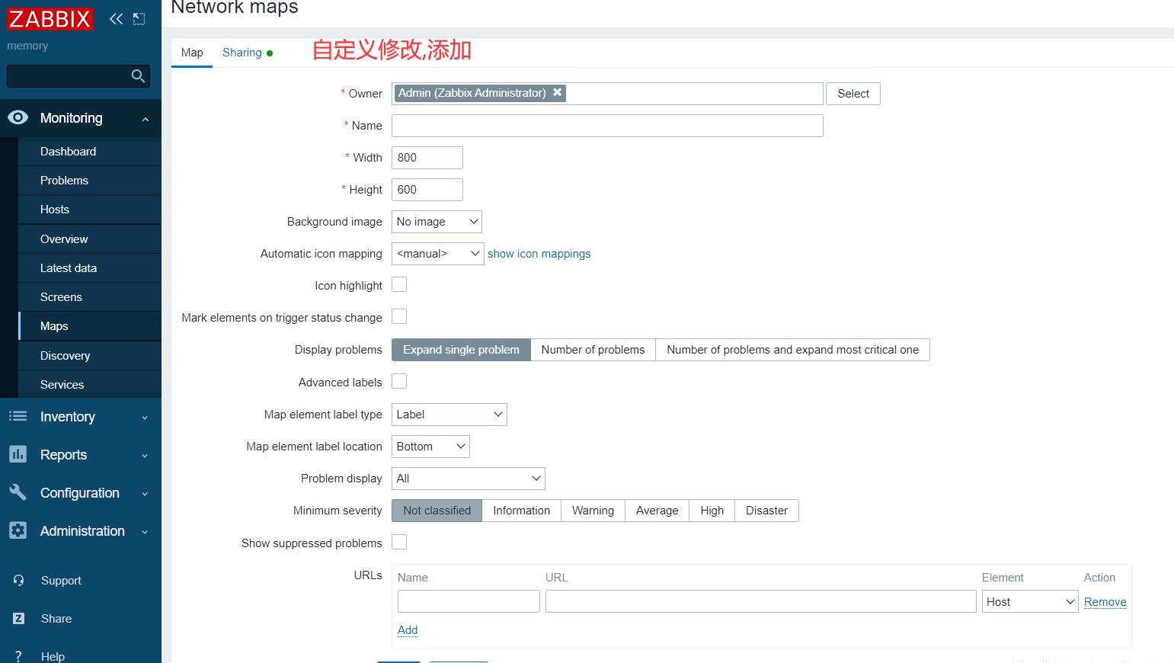Click the Inventory list icon
Viewport: 1174px width, 663px height.
click(18, 416)
